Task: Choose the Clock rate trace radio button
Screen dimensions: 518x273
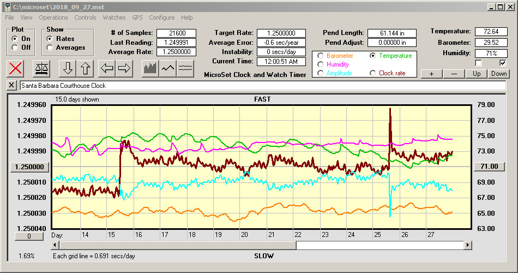Action: 373,73
